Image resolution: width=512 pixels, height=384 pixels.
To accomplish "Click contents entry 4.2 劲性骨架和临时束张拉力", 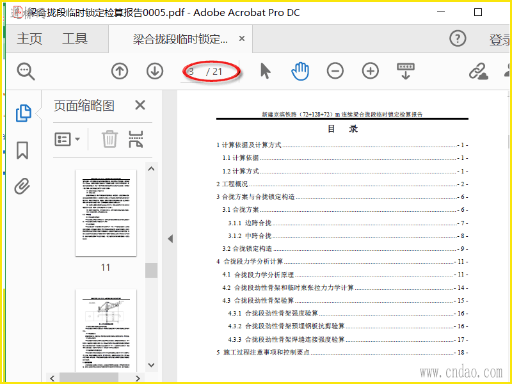I will [345, 287].
